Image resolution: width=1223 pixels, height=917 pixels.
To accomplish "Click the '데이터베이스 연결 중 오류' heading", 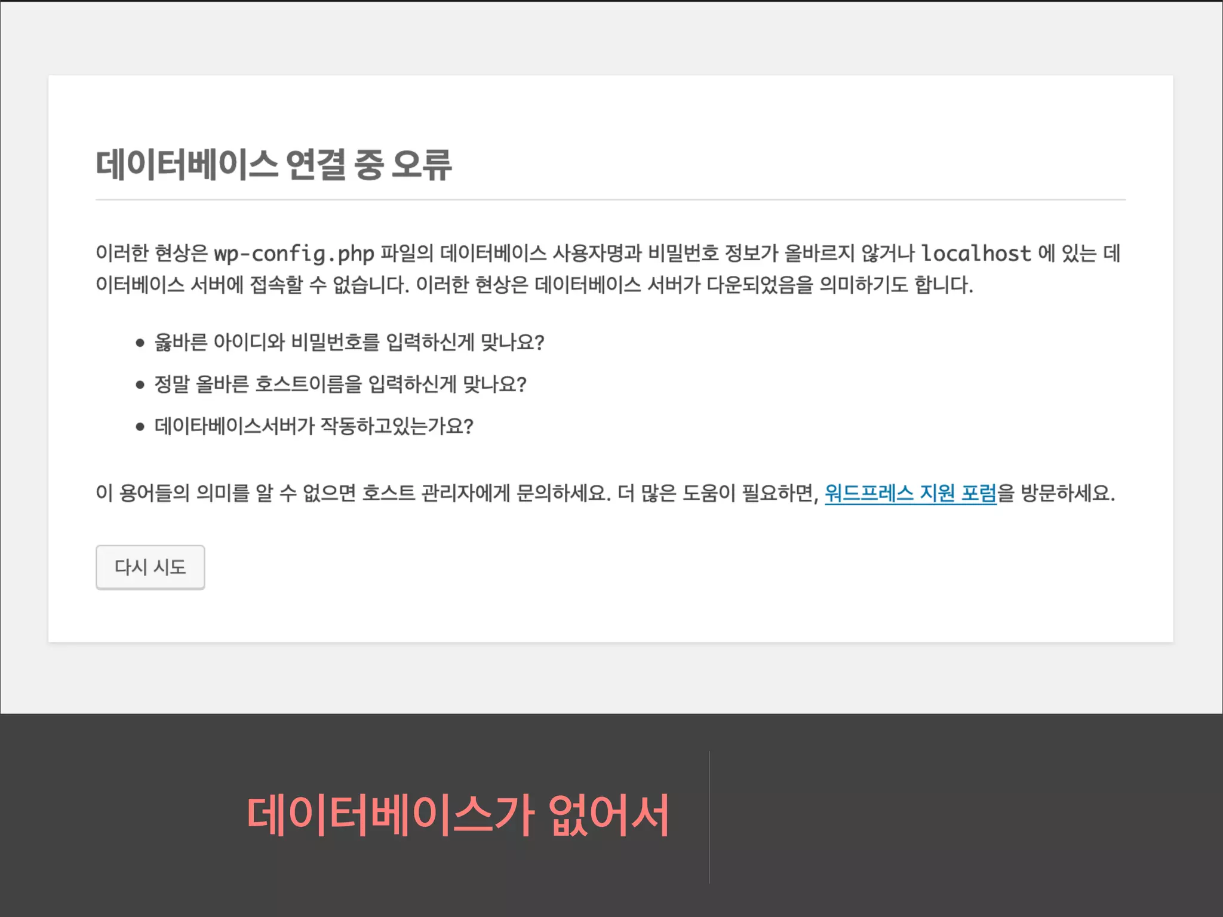I will [274, 165].
